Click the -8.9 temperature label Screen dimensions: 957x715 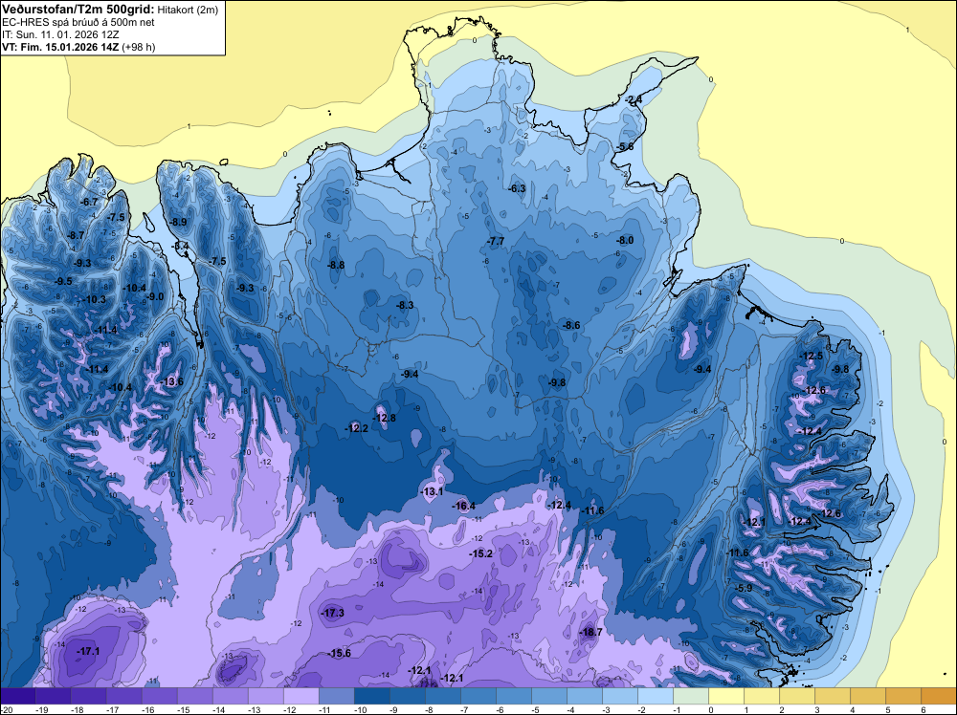click(x=178, y=222)
